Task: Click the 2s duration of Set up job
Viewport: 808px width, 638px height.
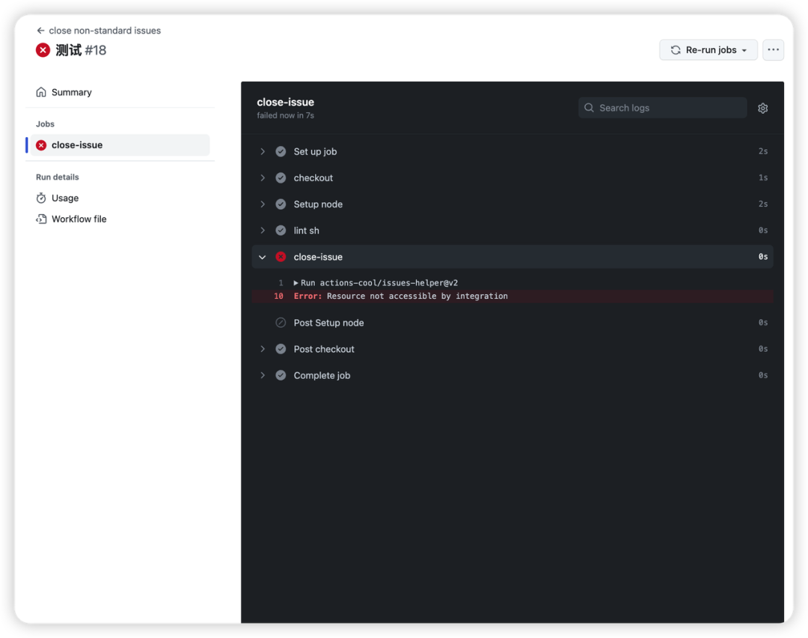Action: 762,151
